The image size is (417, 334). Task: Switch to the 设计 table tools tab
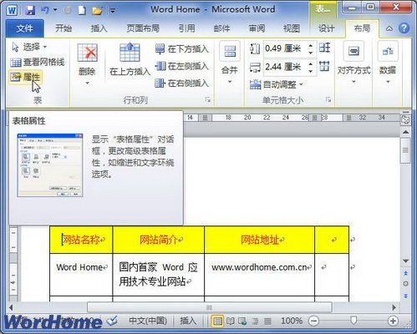327,28
